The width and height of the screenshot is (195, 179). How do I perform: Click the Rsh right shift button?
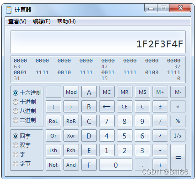coord(71,150)
